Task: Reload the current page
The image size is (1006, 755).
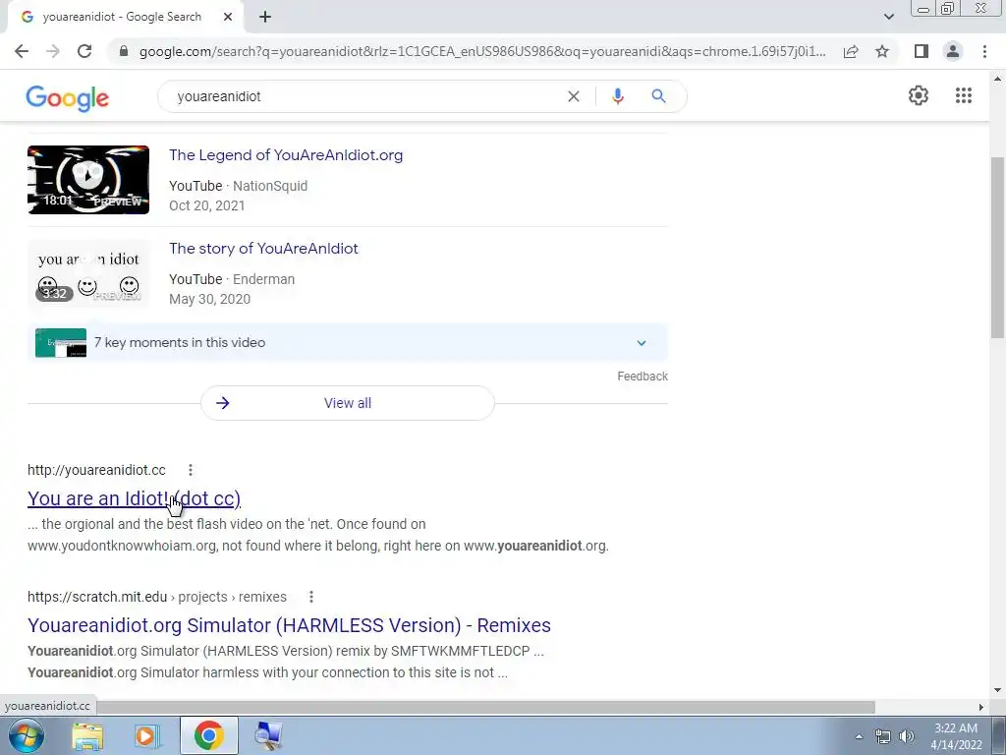Action: (84, 51)
